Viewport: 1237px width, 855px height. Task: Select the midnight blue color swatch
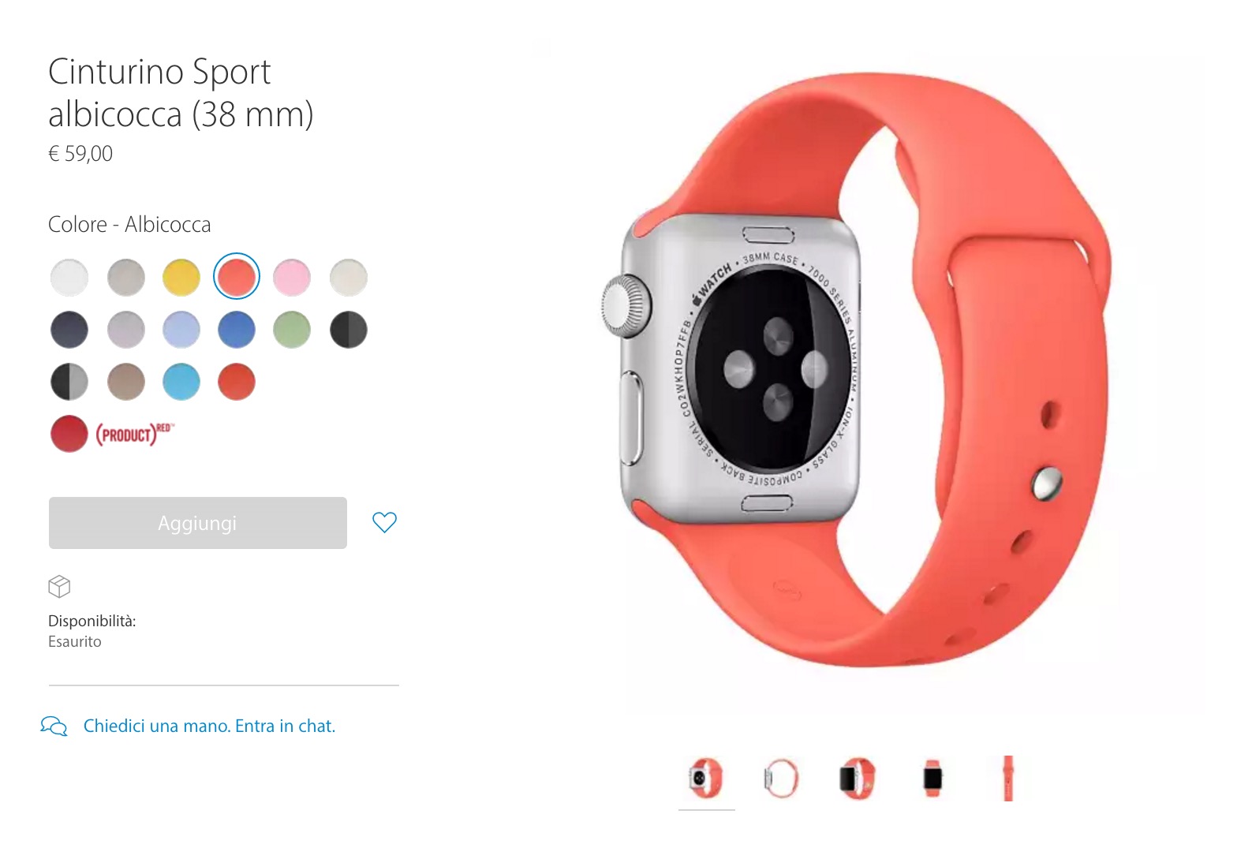(69, 330)
